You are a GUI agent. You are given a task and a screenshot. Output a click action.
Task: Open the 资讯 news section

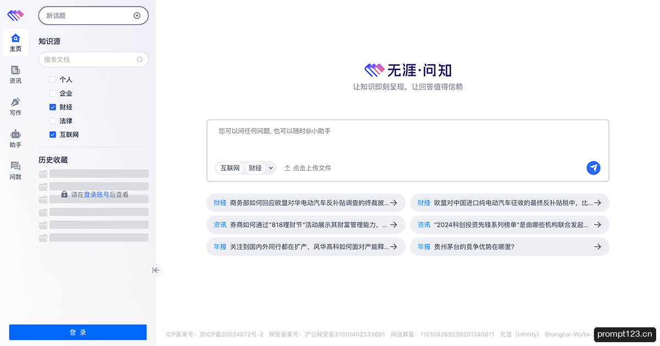click(15, 75)
